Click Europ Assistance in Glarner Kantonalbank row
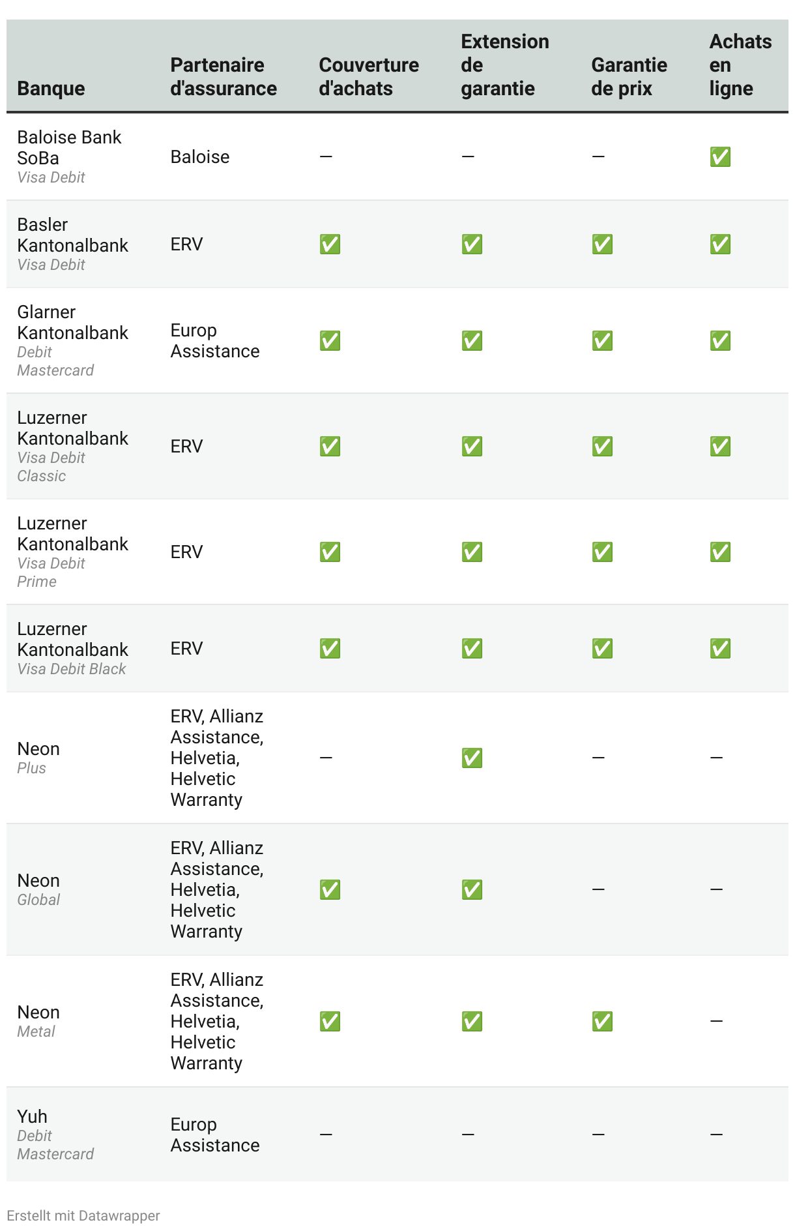Image resolution: width=795 pixels, height=1231 pixels. 215,341
